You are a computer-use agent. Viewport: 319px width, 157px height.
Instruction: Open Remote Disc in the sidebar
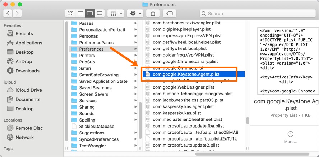(x=25, y=128)
